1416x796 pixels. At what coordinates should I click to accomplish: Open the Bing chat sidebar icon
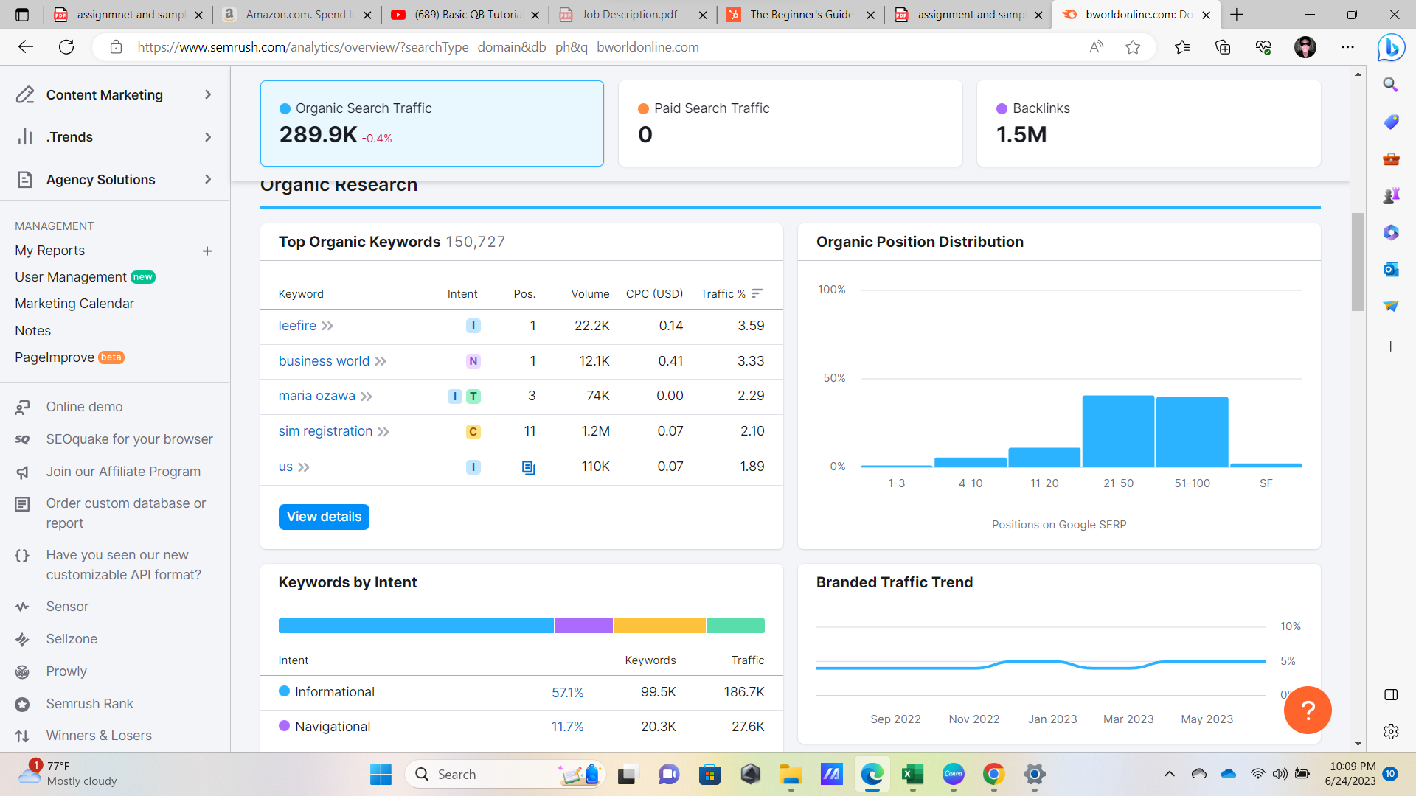tap(1391, 48)
